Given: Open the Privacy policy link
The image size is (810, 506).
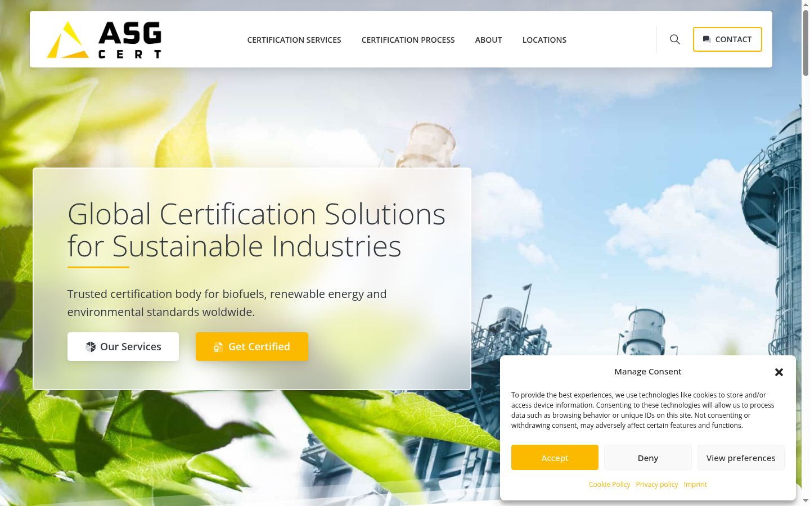Looking at the screenshot, I should (x=657, y=485).
